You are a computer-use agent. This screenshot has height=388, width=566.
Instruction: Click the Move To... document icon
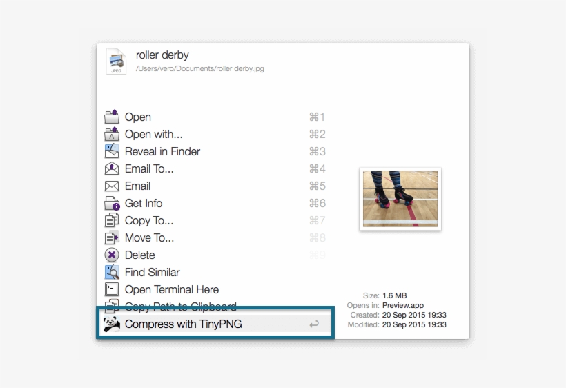pyautogui.click(x=112, y=238)
